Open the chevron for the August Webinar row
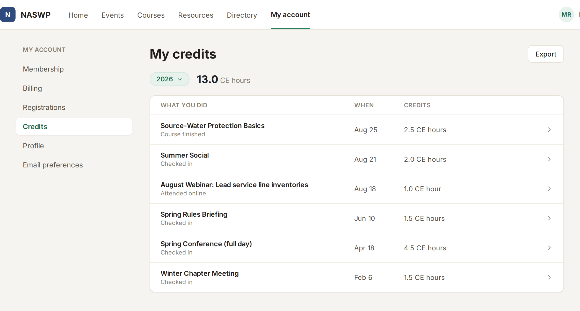The width and height of the screenshot is (580, 311). [x=549, y=189]
